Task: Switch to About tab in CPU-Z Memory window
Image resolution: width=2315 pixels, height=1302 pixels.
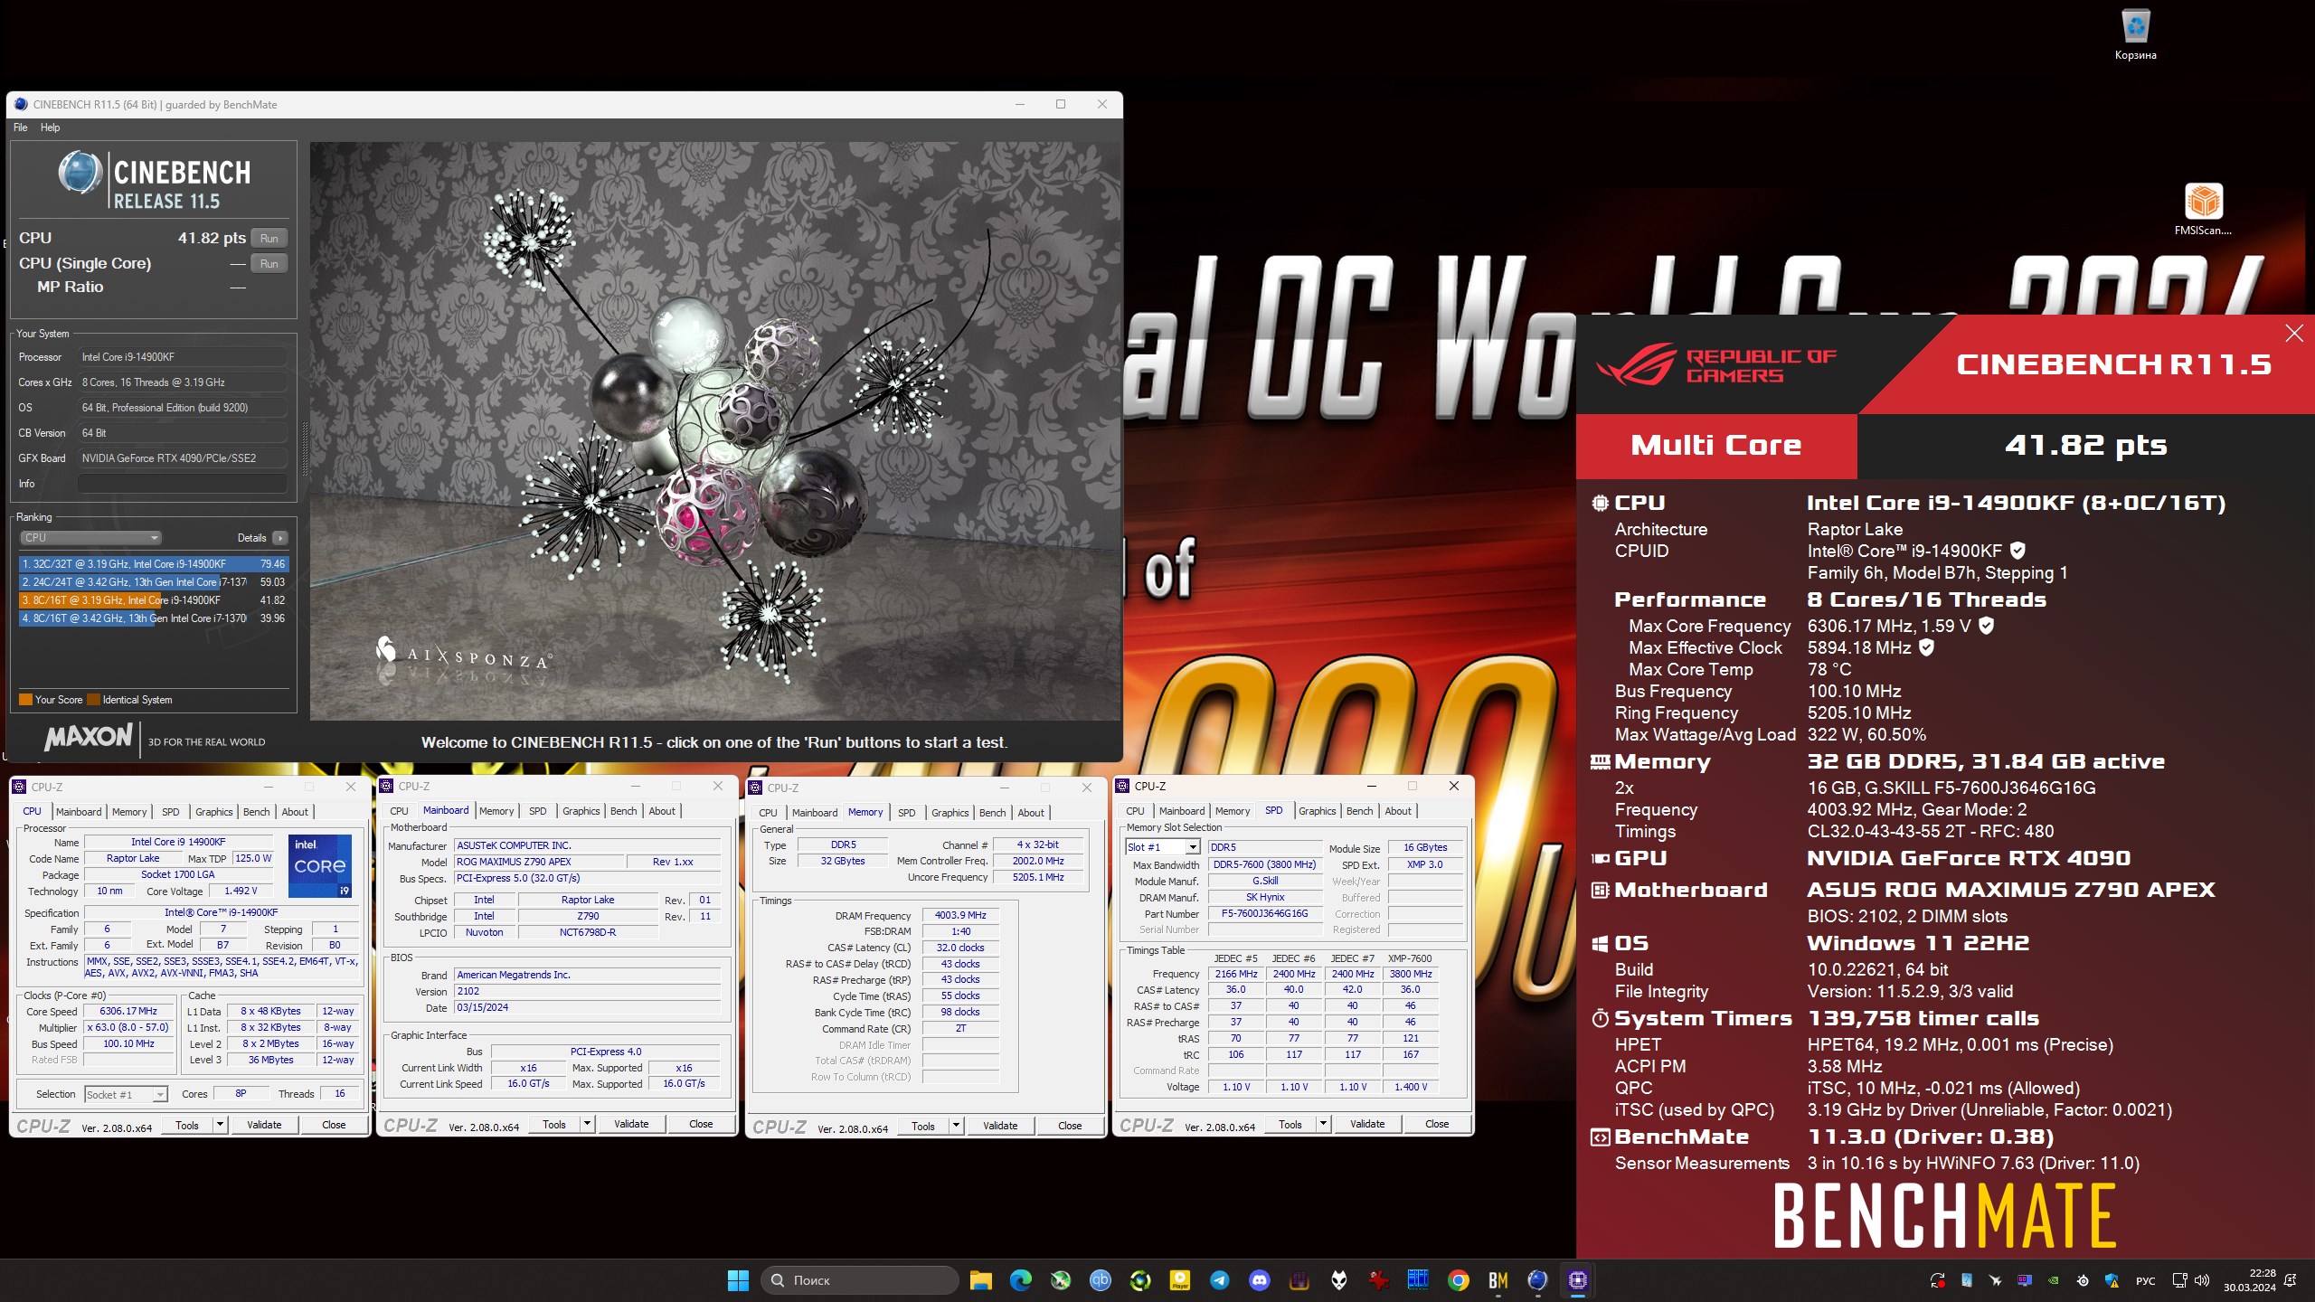Action: [x=1031, y=813]
